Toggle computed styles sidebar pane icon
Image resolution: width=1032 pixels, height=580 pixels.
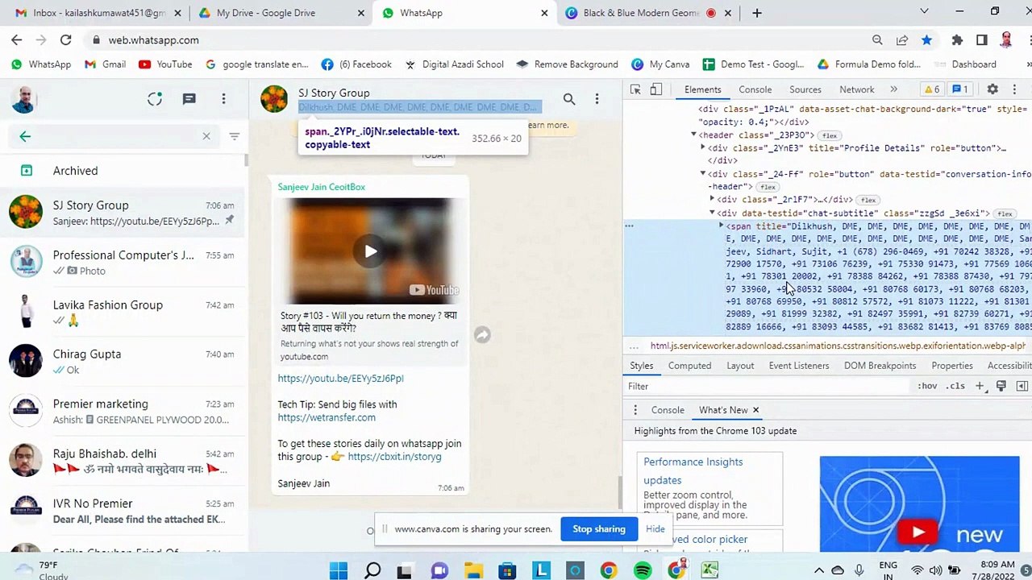(1022, 386)
